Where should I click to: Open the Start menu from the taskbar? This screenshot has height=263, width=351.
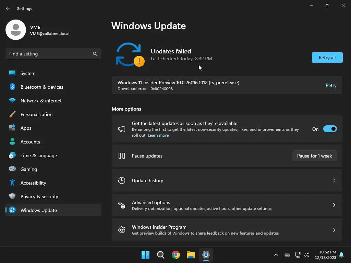145,255
